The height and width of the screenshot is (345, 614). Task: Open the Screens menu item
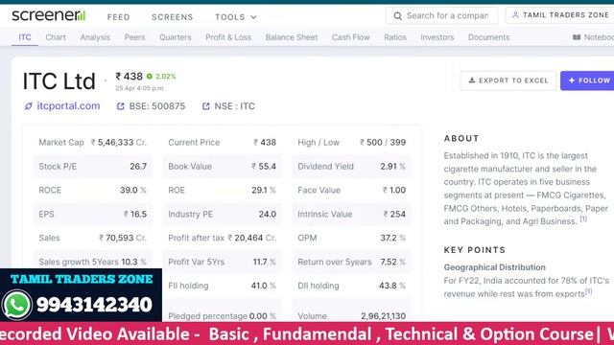click(173, 17)
